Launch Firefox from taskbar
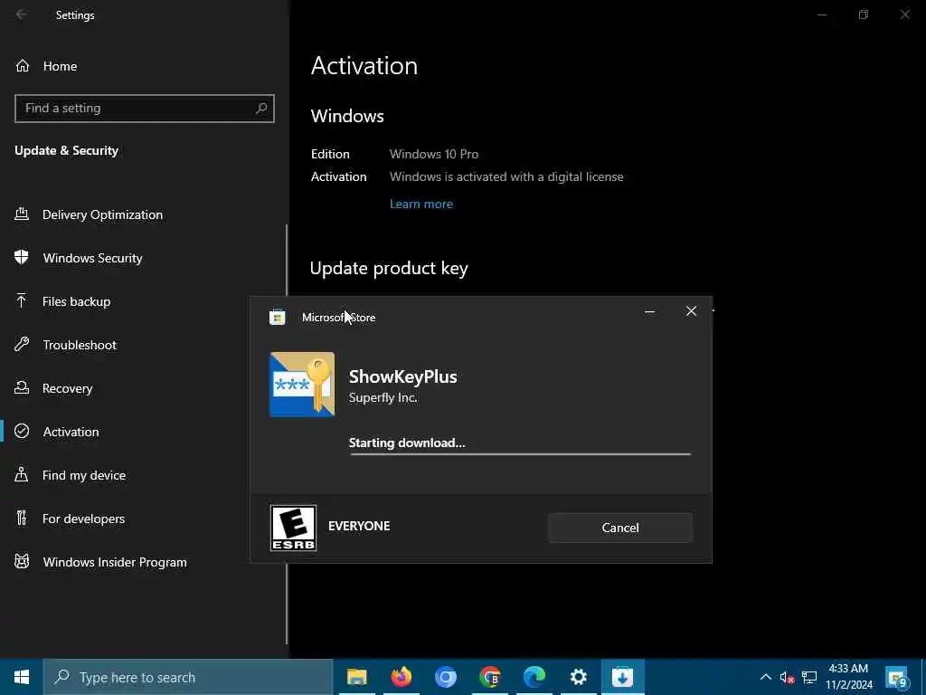 click(x=401, y=677)
